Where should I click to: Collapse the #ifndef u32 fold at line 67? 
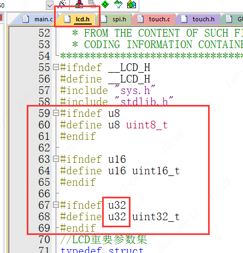coord(56,205)
